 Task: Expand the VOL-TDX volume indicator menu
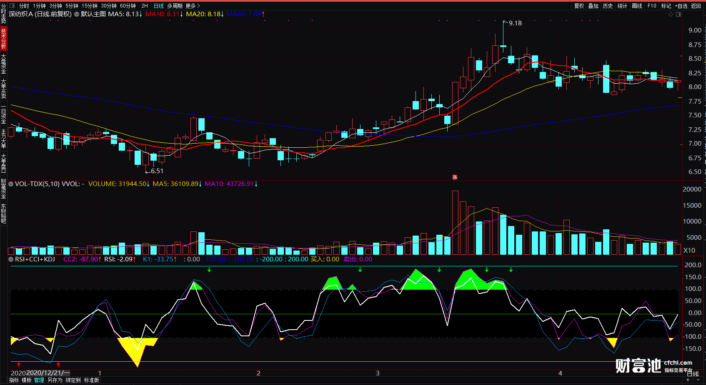click(x=11, y=184)
